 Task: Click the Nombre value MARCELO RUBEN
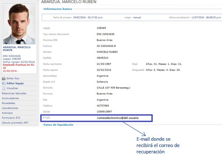coord(107,52)
